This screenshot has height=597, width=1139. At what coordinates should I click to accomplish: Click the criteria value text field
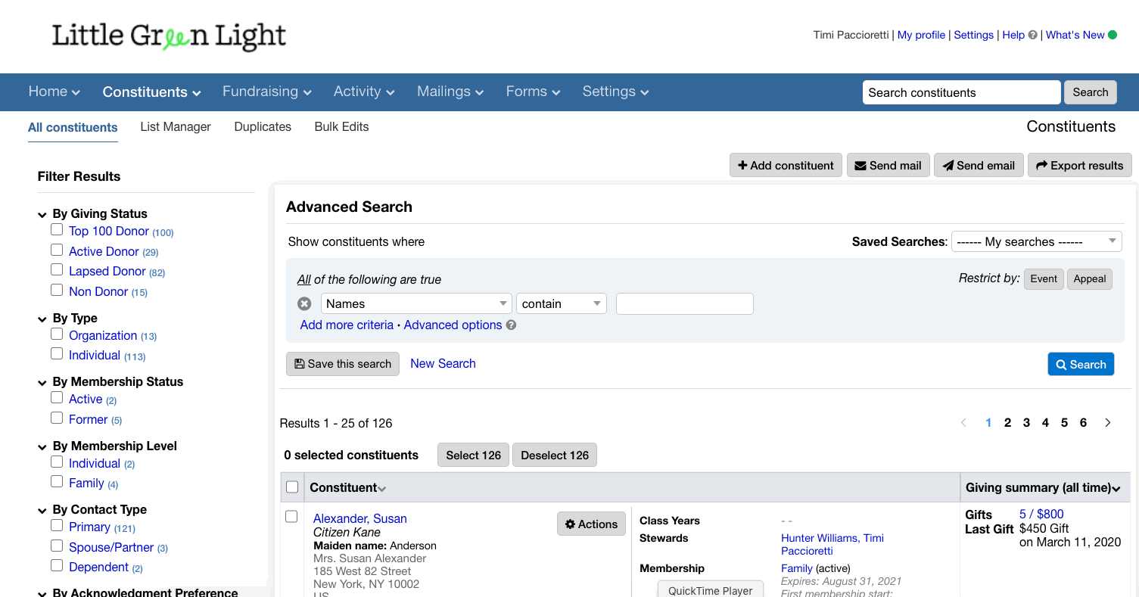click(x=684, y=303)
